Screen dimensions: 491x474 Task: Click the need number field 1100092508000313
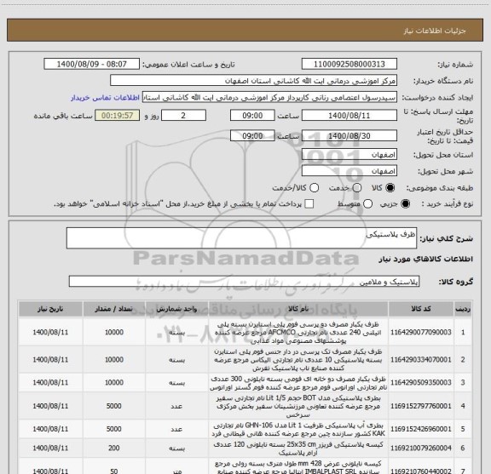(x=349, y=64)
